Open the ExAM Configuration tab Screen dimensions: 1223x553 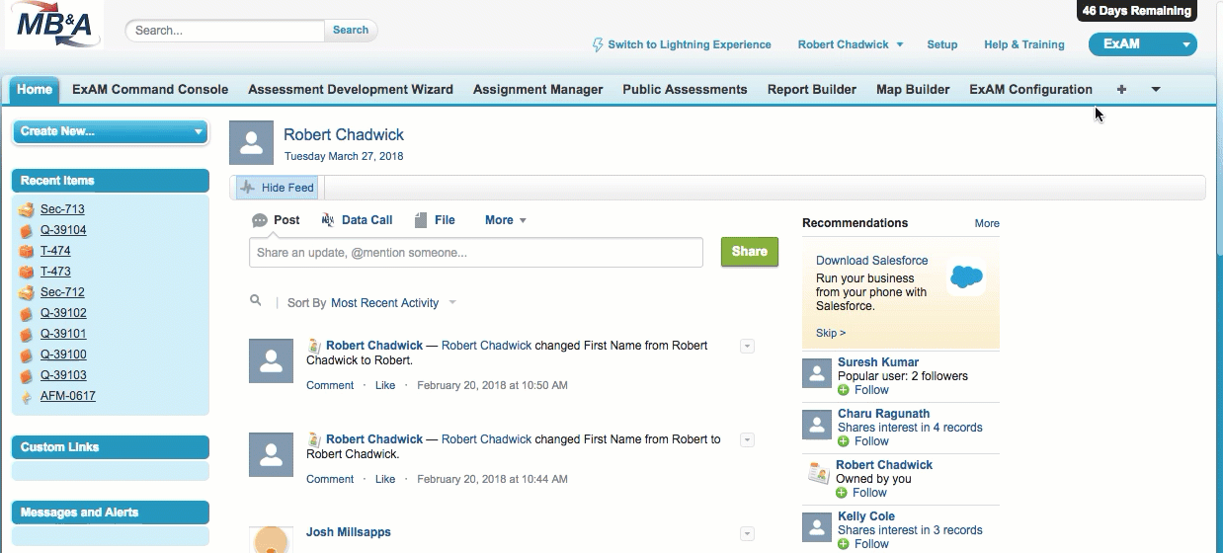pyautogui.click(x=1031, y=89)
